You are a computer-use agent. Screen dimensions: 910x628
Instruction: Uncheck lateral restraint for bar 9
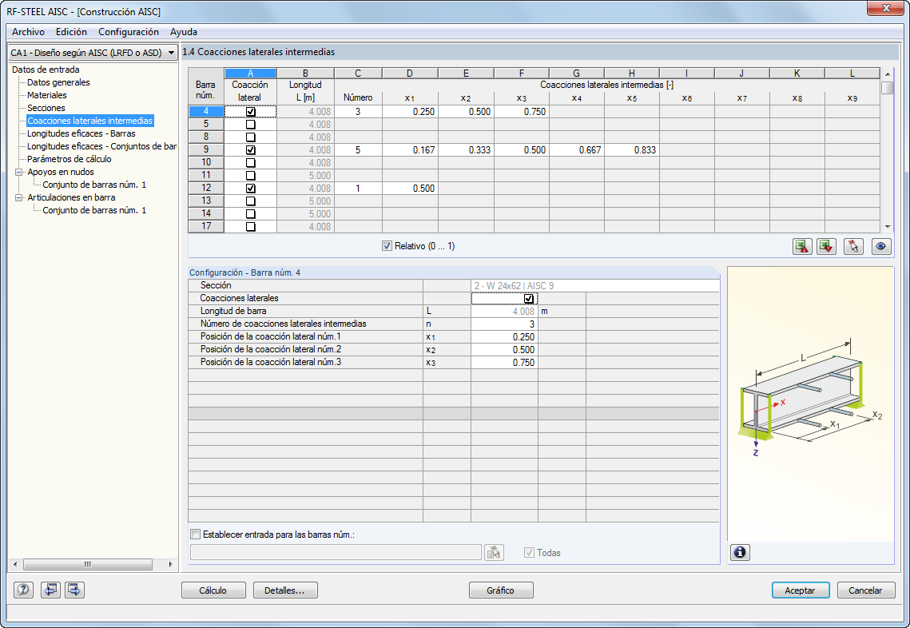click(x=250, y=149)
